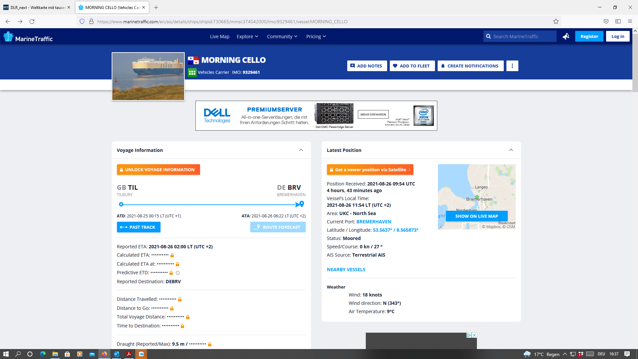Open the NEARBY VESSELS link
638x359 pixels.
(346, 270)
